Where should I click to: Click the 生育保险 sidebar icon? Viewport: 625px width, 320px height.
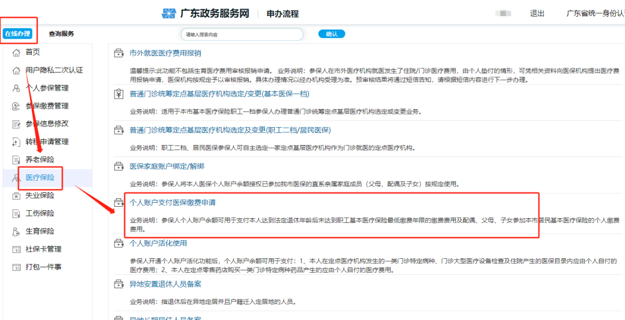point(16,232)
